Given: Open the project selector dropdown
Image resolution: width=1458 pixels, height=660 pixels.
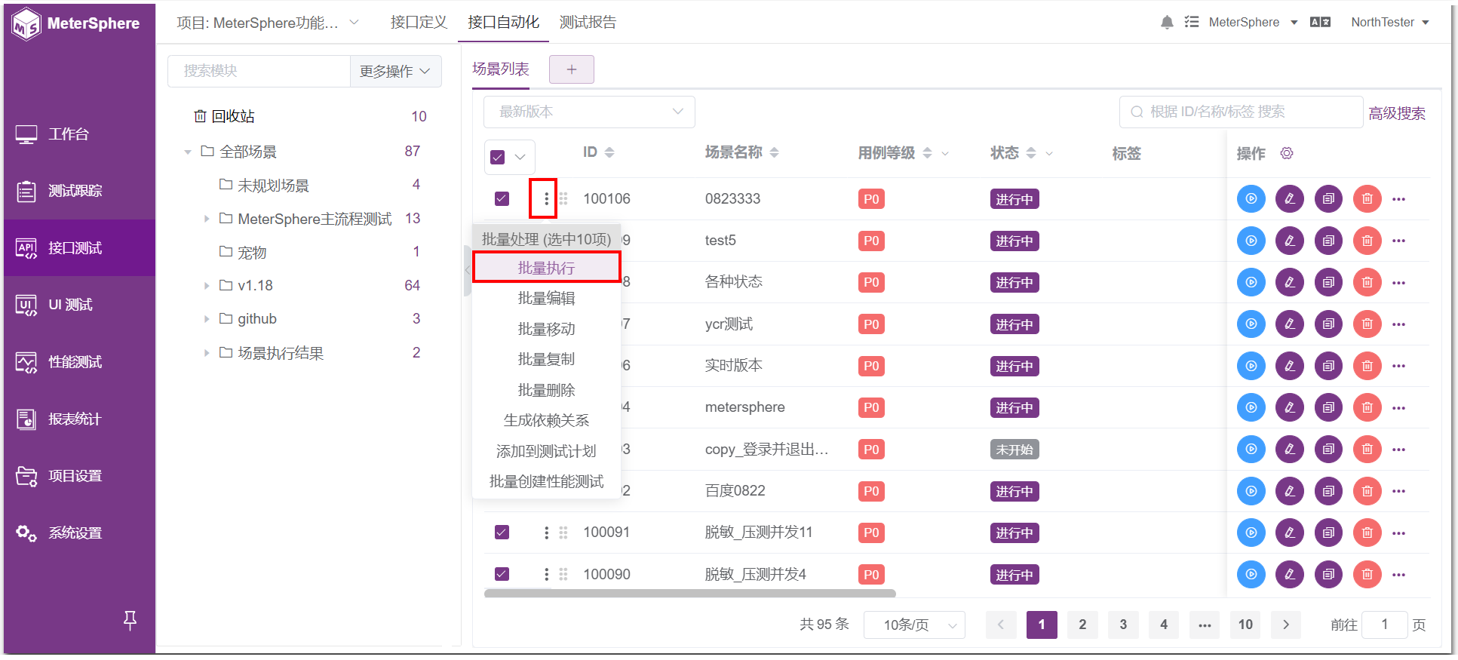Looking at the screenshot, I should [268, 23].
